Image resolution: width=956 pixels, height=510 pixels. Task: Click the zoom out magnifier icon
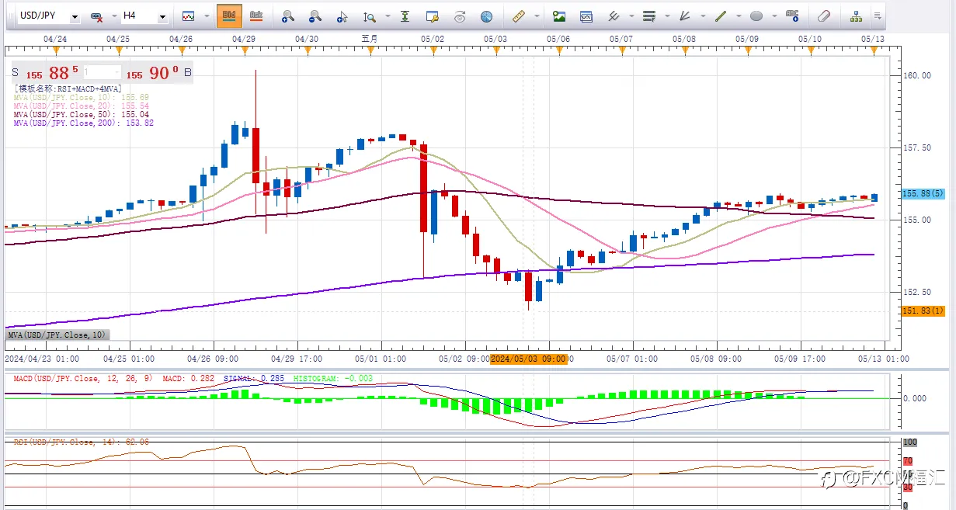[315, 16]
